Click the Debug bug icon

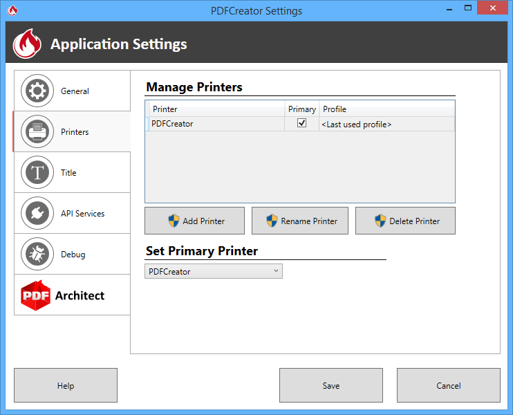[x=37, y=255]
